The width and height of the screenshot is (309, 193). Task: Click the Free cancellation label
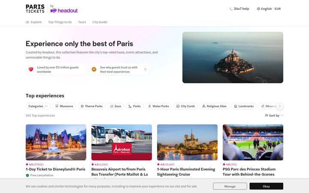tap(42, 175)
